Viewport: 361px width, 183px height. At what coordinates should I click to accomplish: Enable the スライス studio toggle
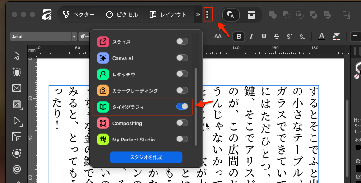click(x=182, y=42)
